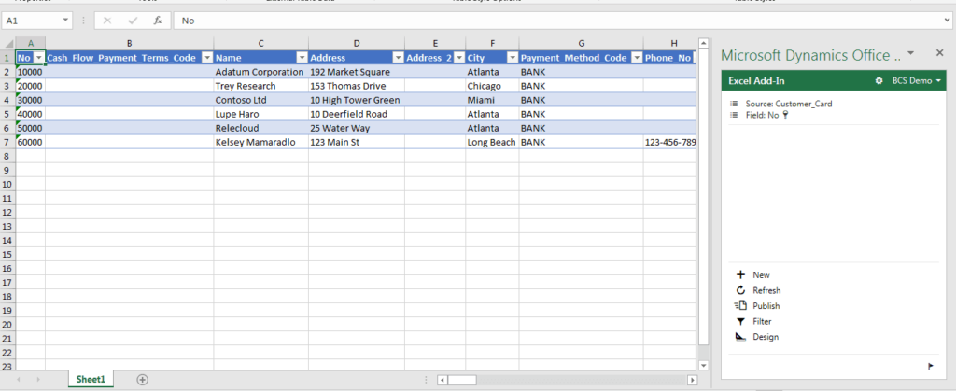Click the Insert Function fx icon
Viewport: 956px width, 391px height.
click(x=158, y=20)
